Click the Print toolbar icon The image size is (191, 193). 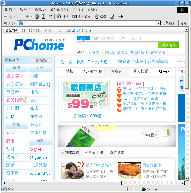[120, 17]
